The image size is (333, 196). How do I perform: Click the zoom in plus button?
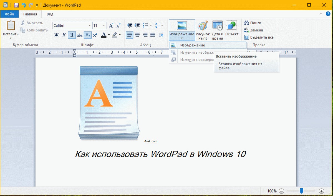click(322, 191)
